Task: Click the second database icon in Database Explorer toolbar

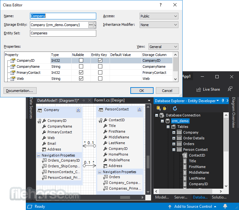Action: coord(165,108)
